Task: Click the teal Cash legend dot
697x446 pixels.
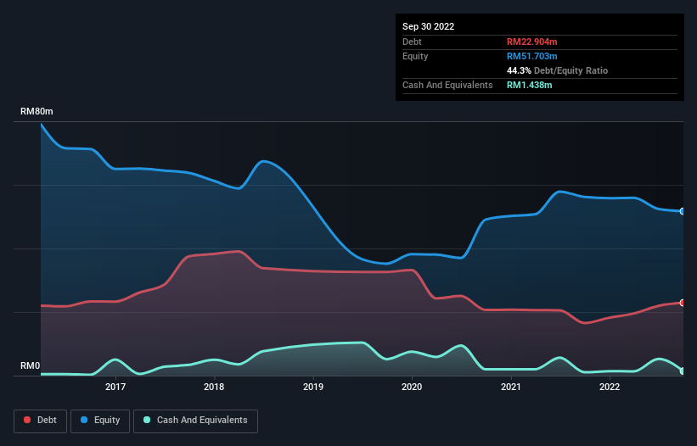Action: [x=147, y=420]
